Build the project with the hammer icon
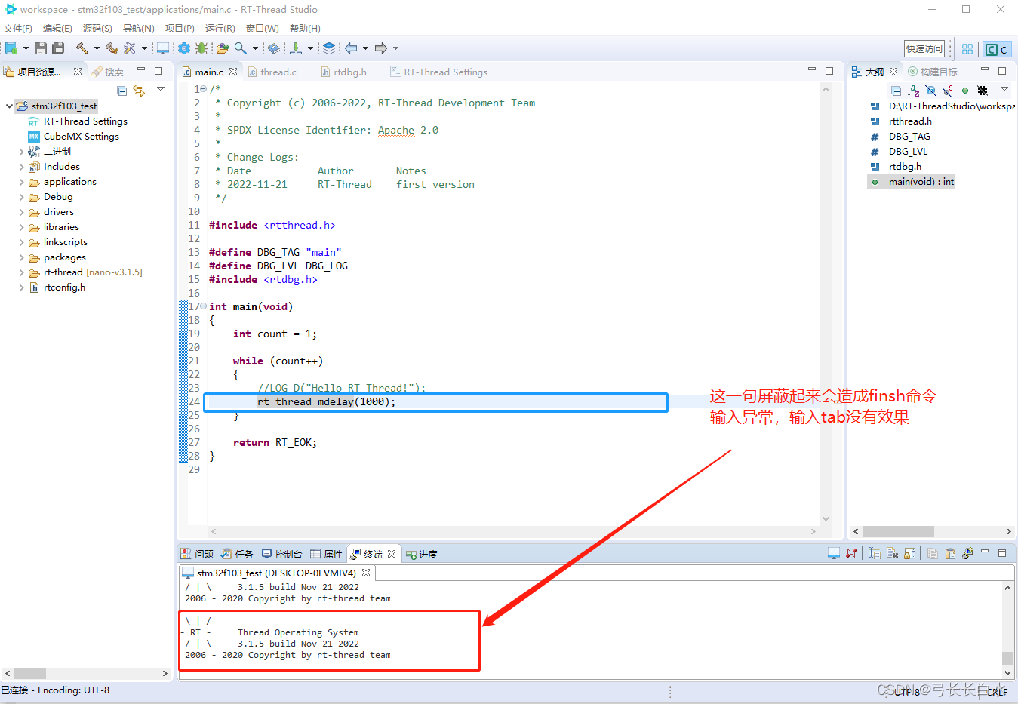 point(82,48)
